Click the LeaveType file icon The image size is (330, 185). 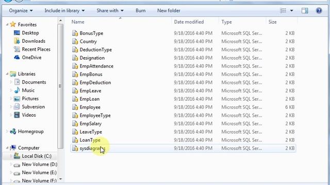(75, 132)
